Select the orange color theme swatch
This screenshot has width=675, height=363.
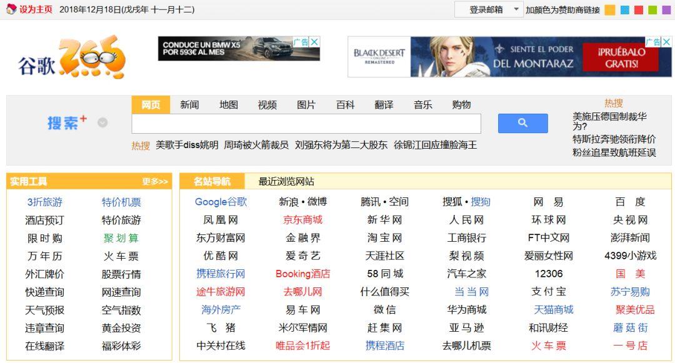pos(610,9)
